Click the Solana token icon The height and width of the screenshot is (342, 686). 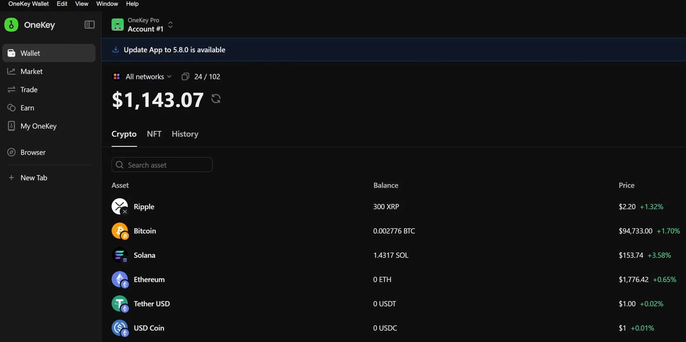[x=120, y=255]
